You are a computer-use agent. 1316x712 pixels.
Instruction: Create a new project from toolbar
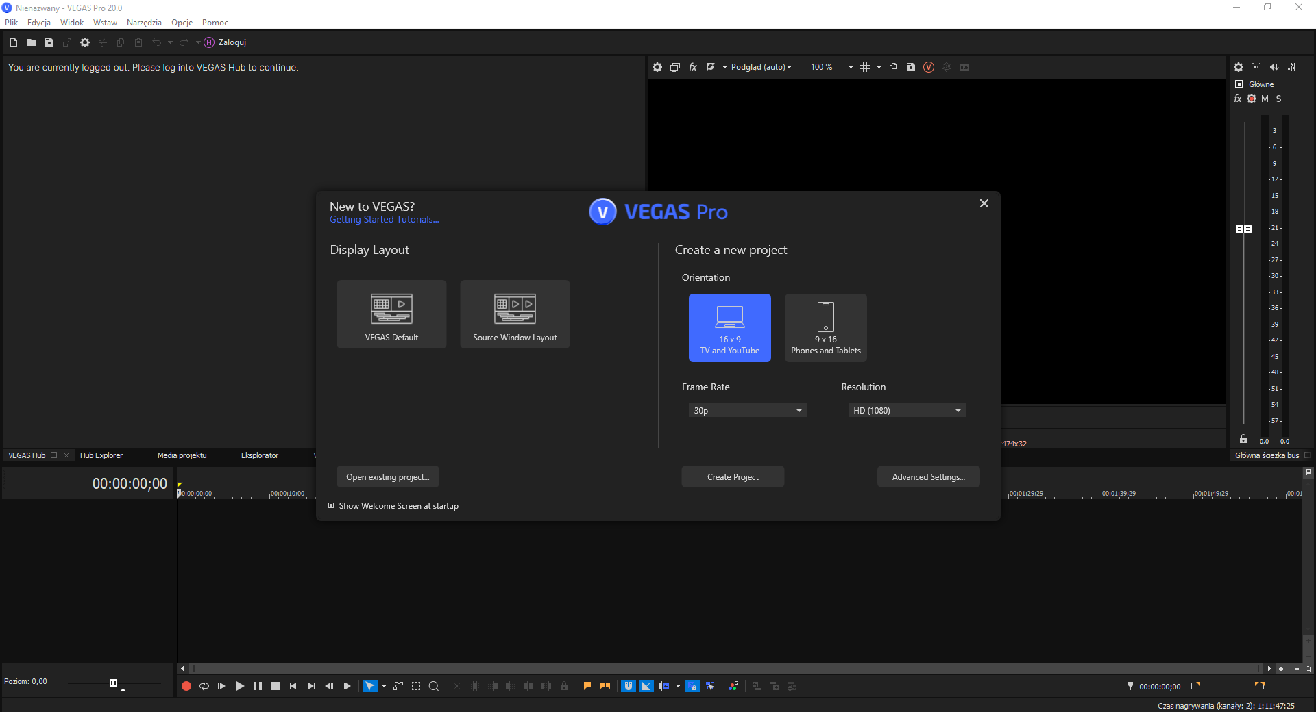coord(14,42)
